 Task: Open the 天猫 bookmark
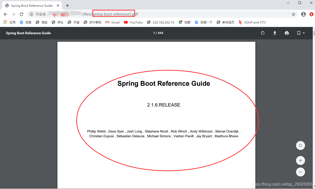pyautogui.click(x=74, y=22)
